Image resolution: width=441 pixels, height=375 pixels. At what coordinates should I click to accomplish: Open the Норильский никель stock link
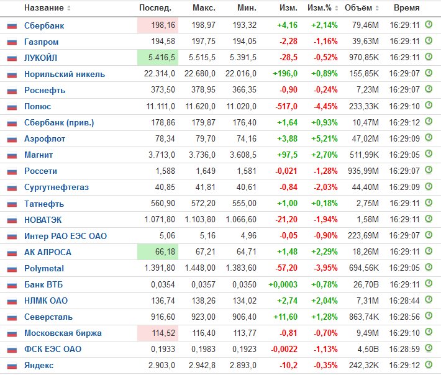point(65,75)
